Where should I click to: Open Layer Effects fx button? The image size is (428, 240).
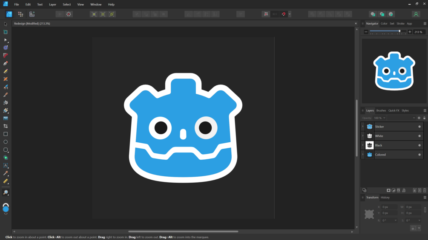(x=399, y=190)
